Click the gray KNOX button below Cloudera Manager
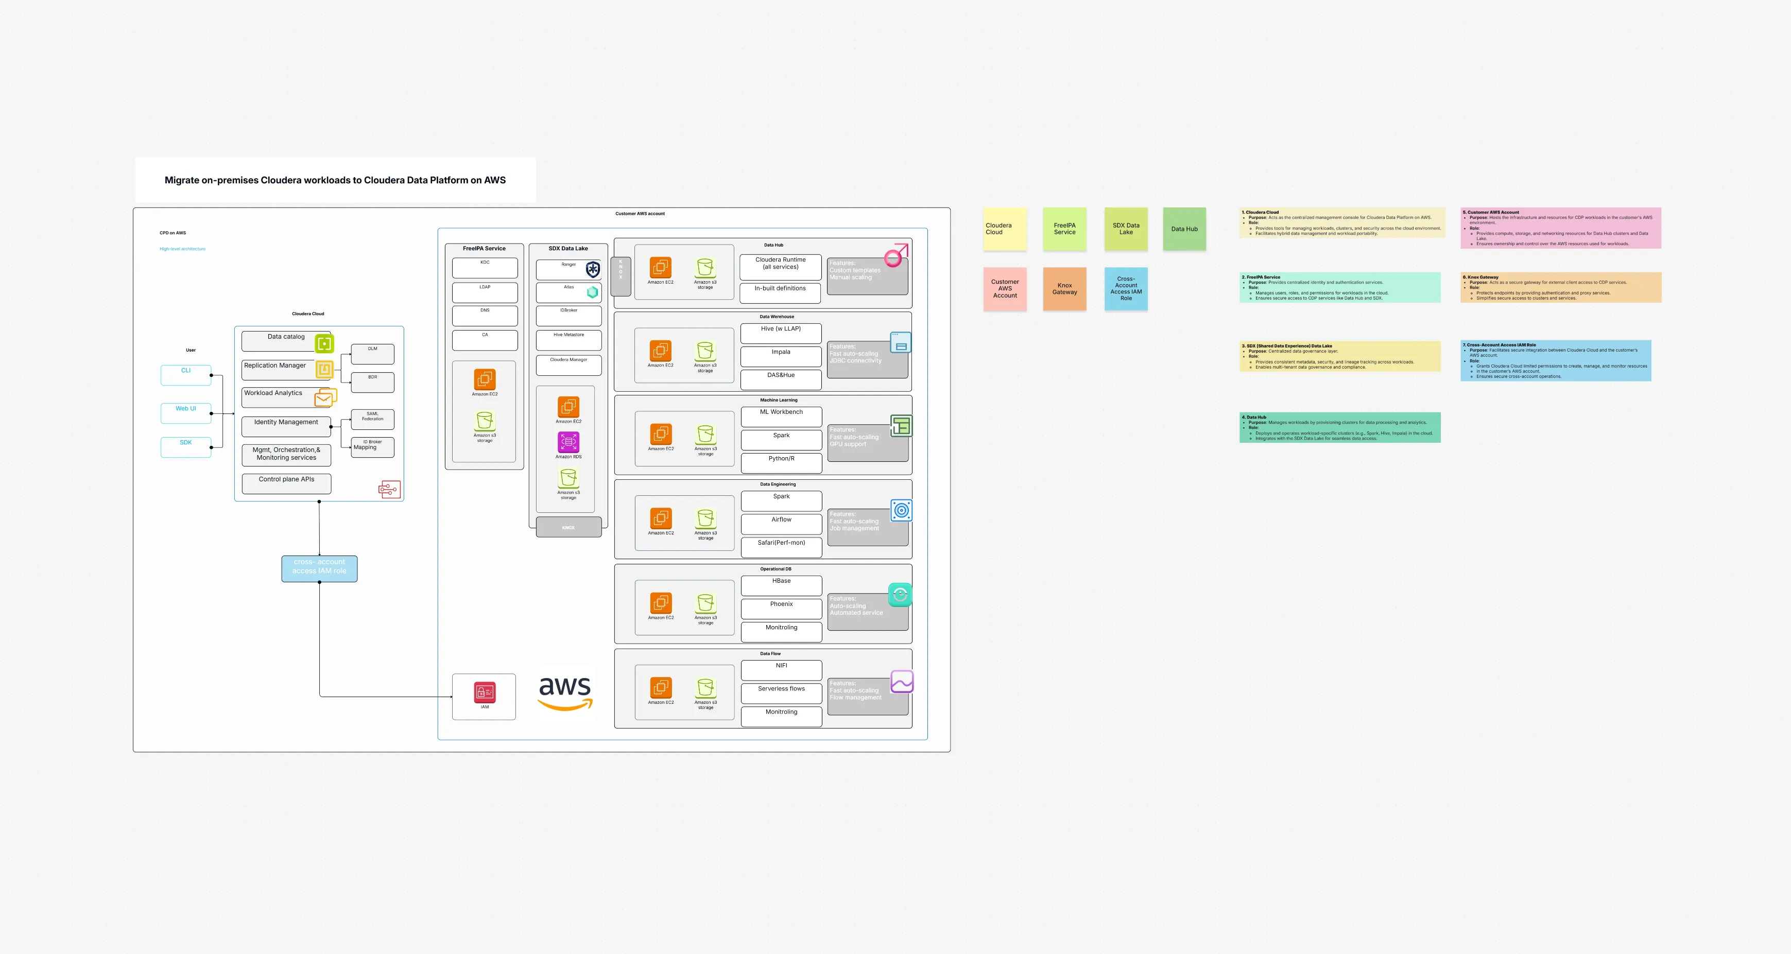The height and width of the screenshot is (954, 1791). [568, 527]
